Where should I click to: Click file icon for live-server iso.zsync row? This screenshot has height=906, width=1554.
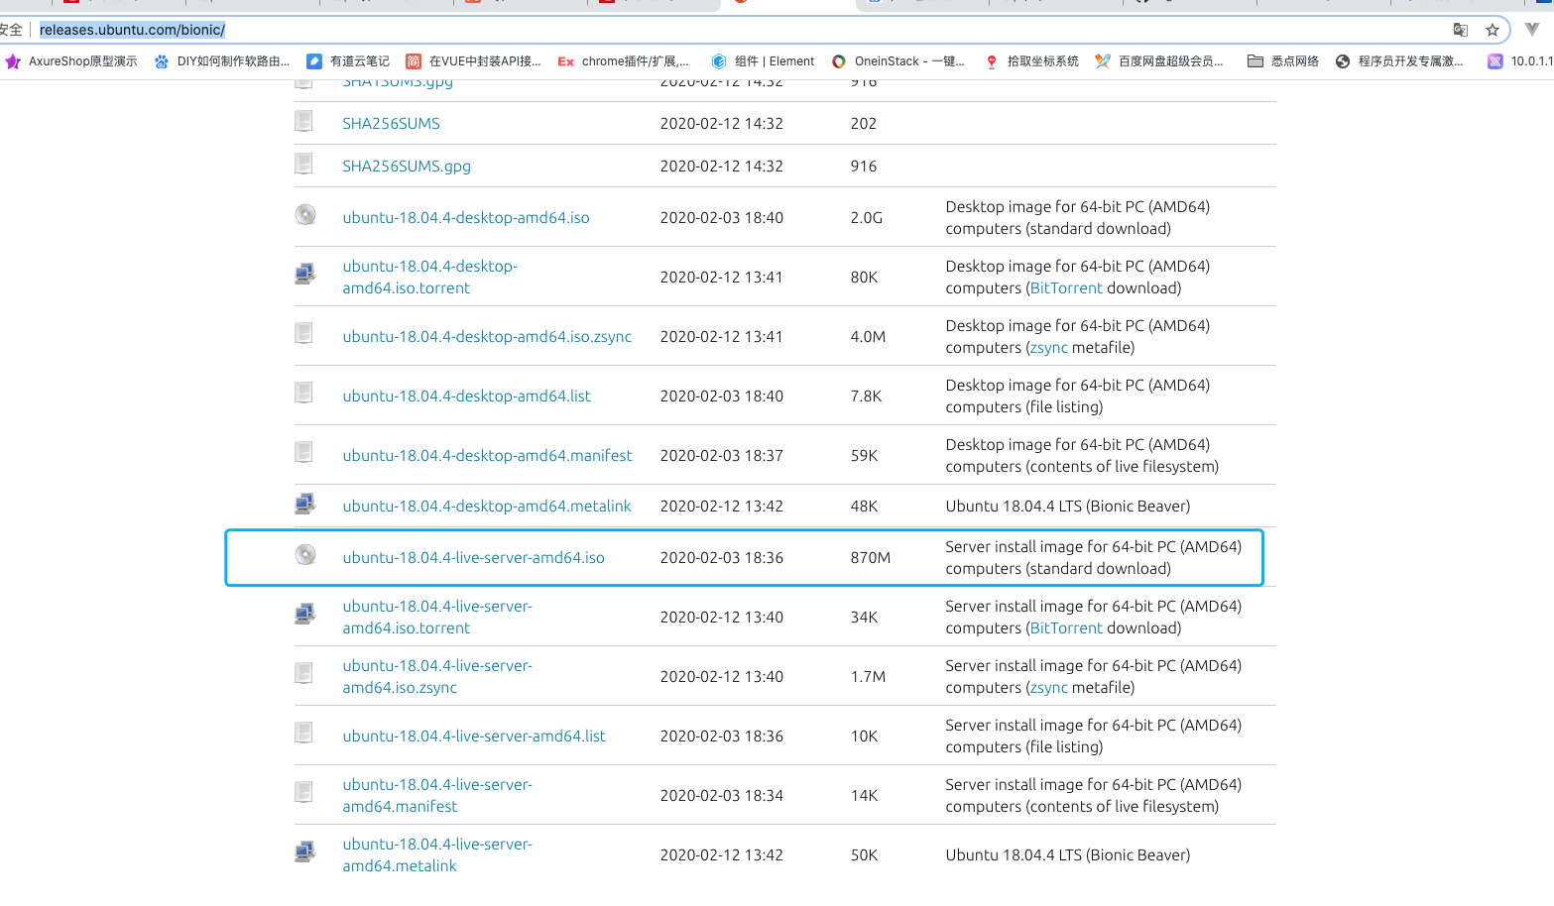coord(304,674)
